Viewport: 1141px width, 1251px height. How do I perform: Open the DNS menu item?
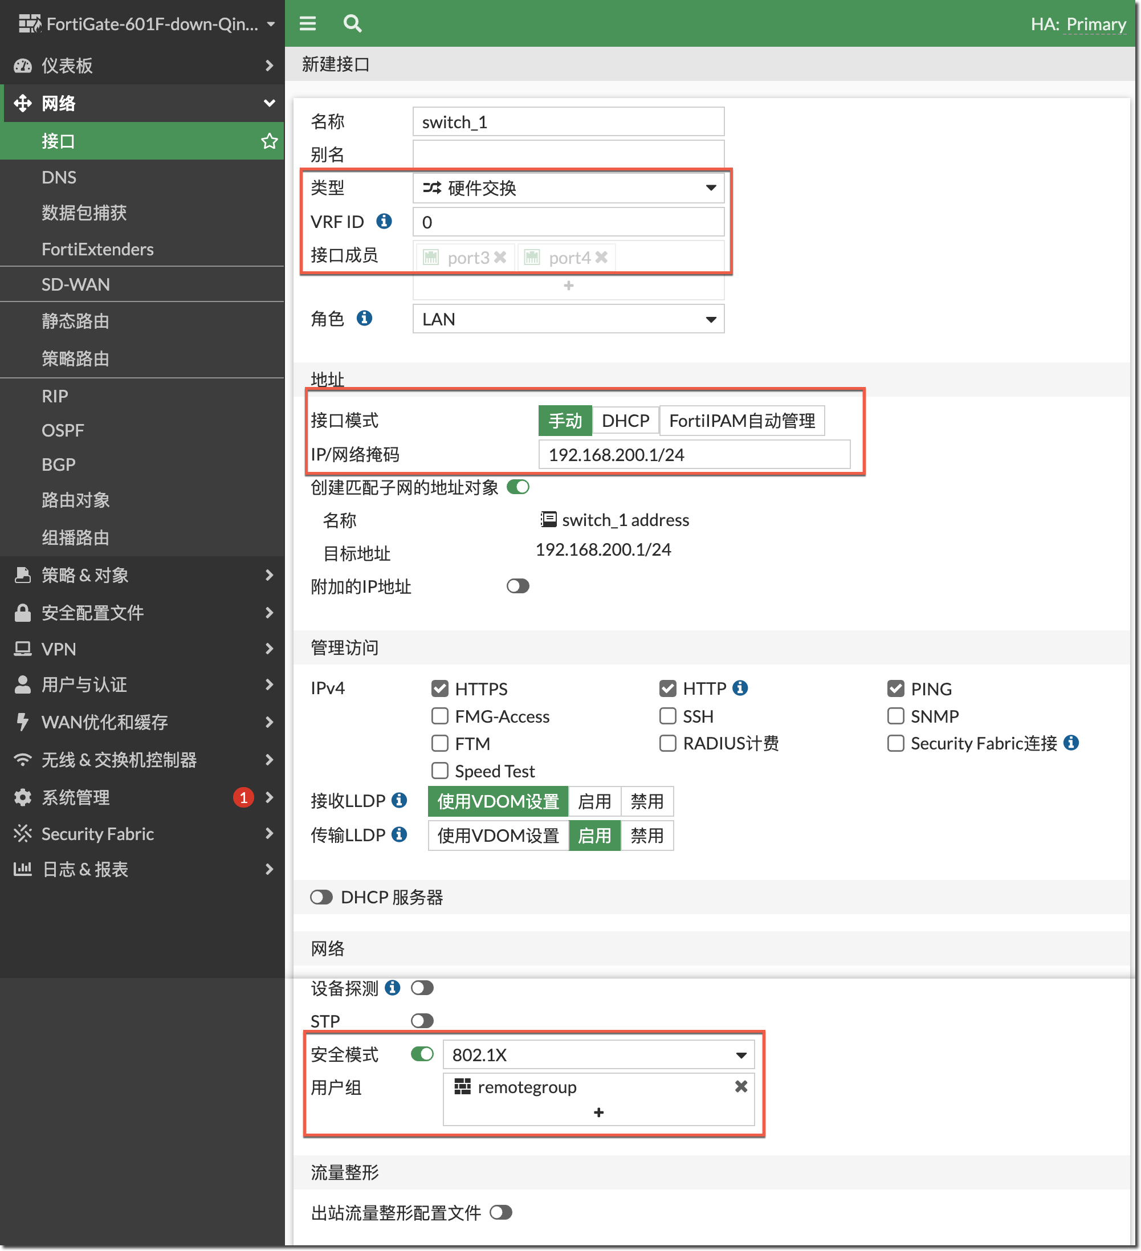pyautogui.click(x=59, y=177)
